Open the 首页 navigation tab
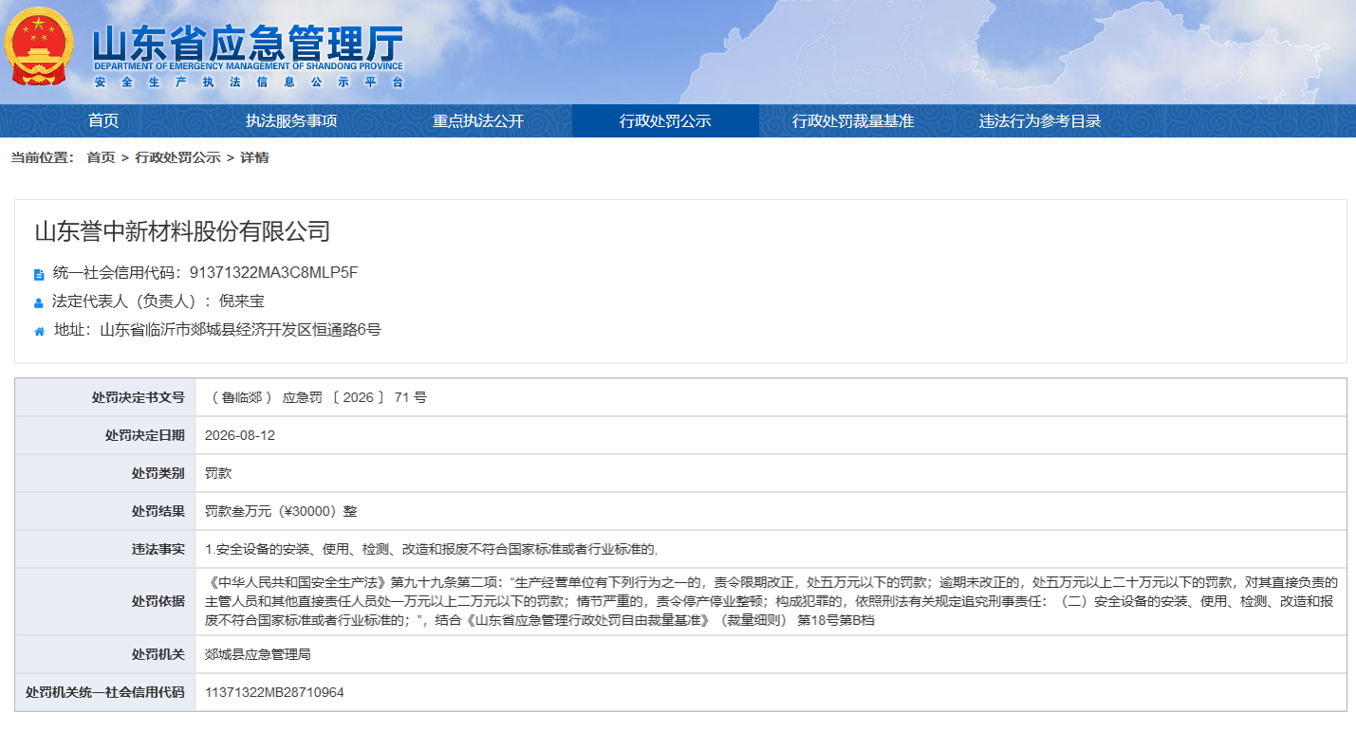This screenshot has width=1356, height=731. 103,121
